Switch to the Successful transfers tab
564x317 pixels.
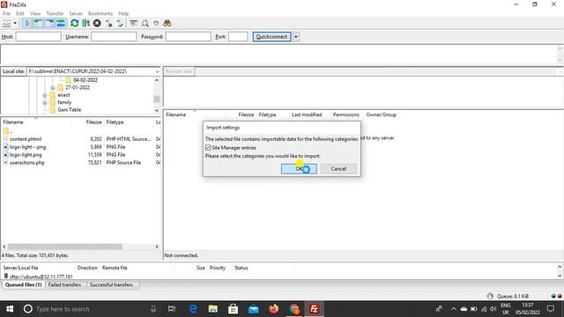(x=111, y=284)
